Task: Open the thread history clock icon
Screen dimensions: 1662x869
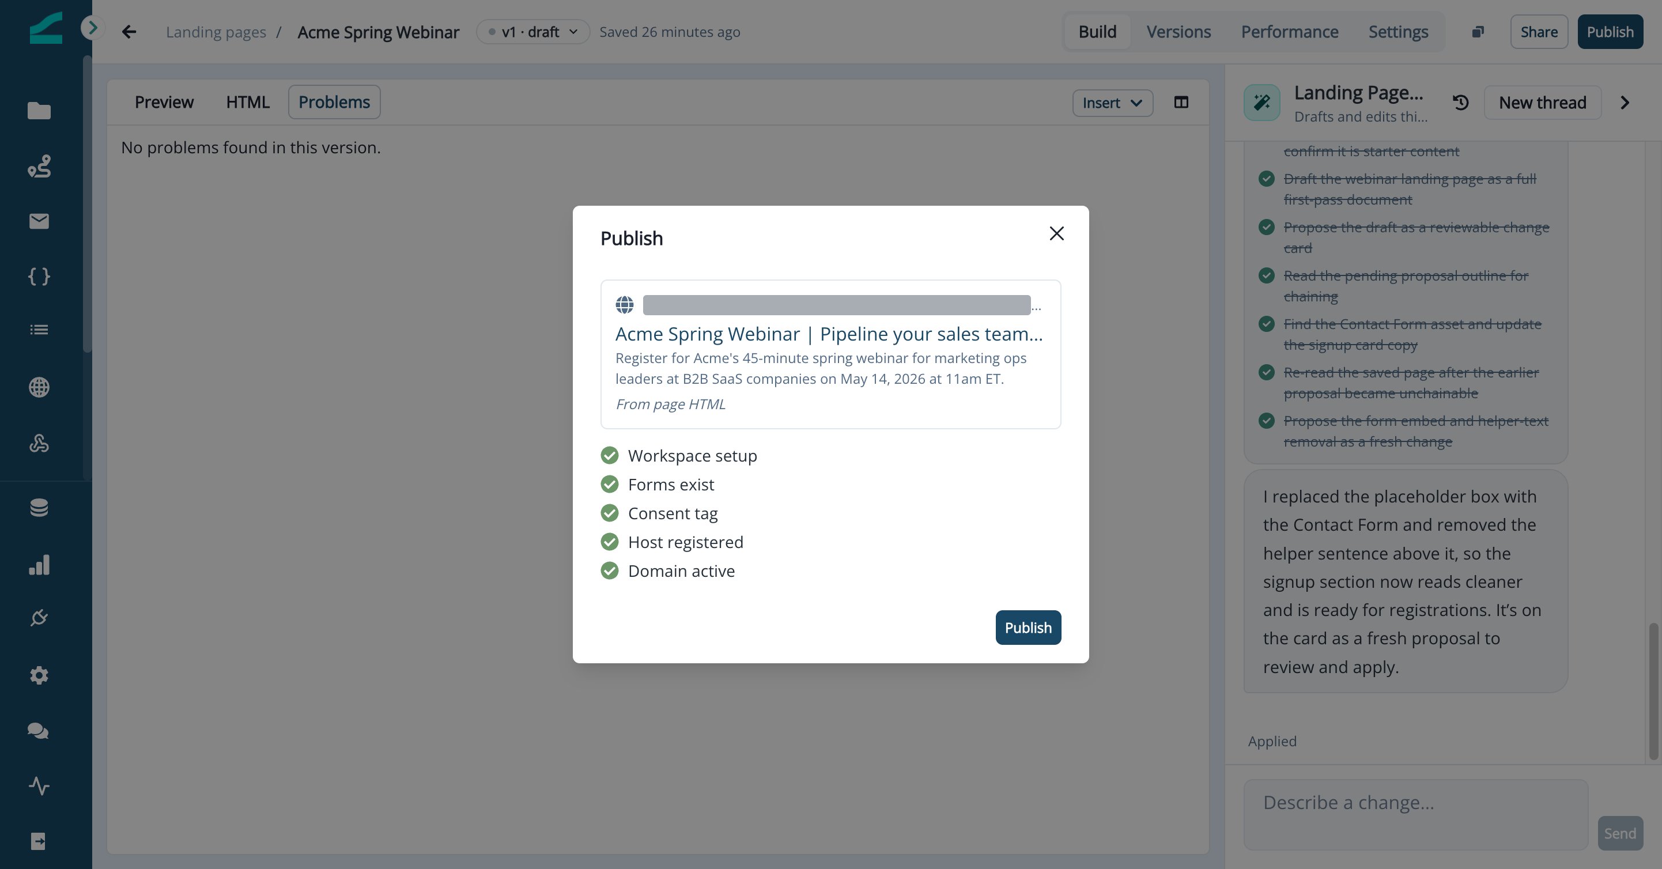Action: click(1461, 103)
